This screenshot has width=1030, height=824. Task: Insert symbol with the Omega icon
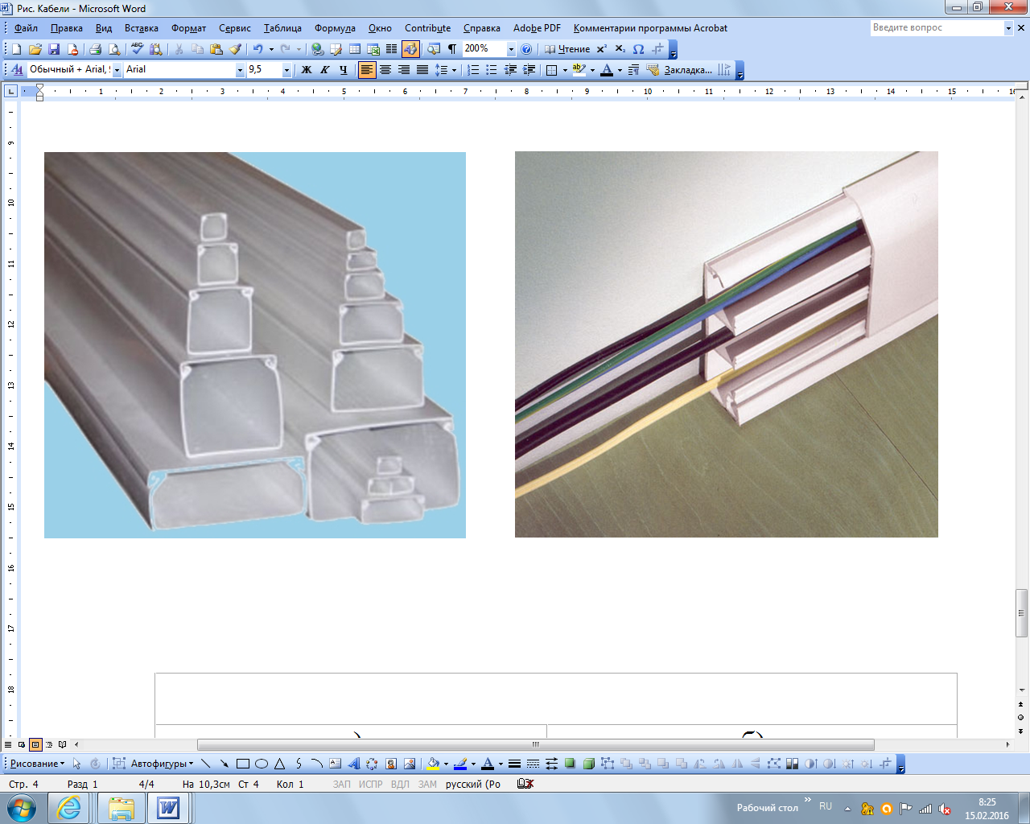pos(638,49)
